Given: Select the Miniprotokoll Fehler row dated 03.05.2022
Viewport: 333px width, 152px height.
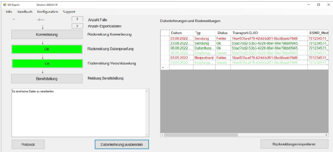Looking at the screenshot, I should tap(244, 58).
